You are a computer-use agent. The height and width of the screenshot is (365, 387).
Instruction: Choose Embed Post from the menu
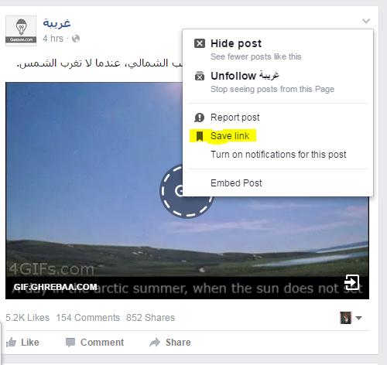[x=236, y=183]
